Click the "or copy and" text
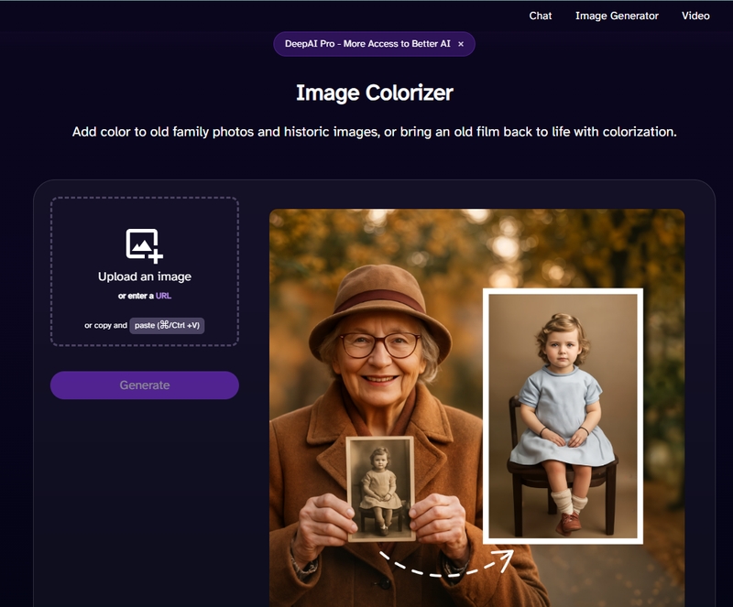 coord(105,325)
